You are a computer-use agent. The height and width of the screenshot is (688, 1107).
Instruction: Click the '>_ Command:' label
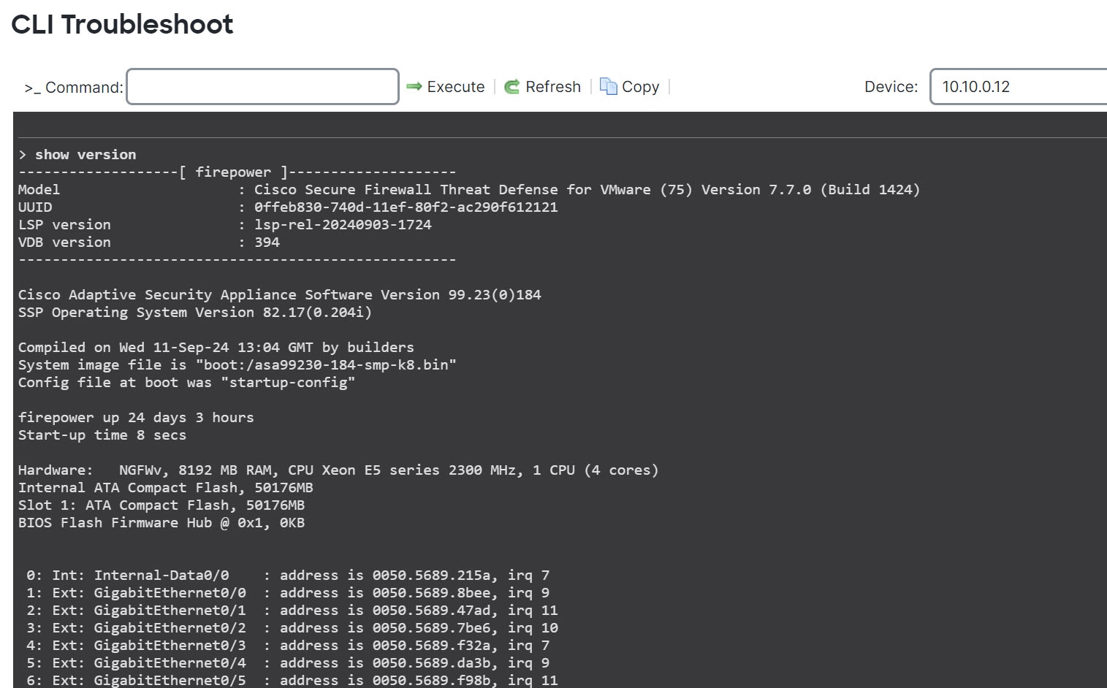point(74,87)
